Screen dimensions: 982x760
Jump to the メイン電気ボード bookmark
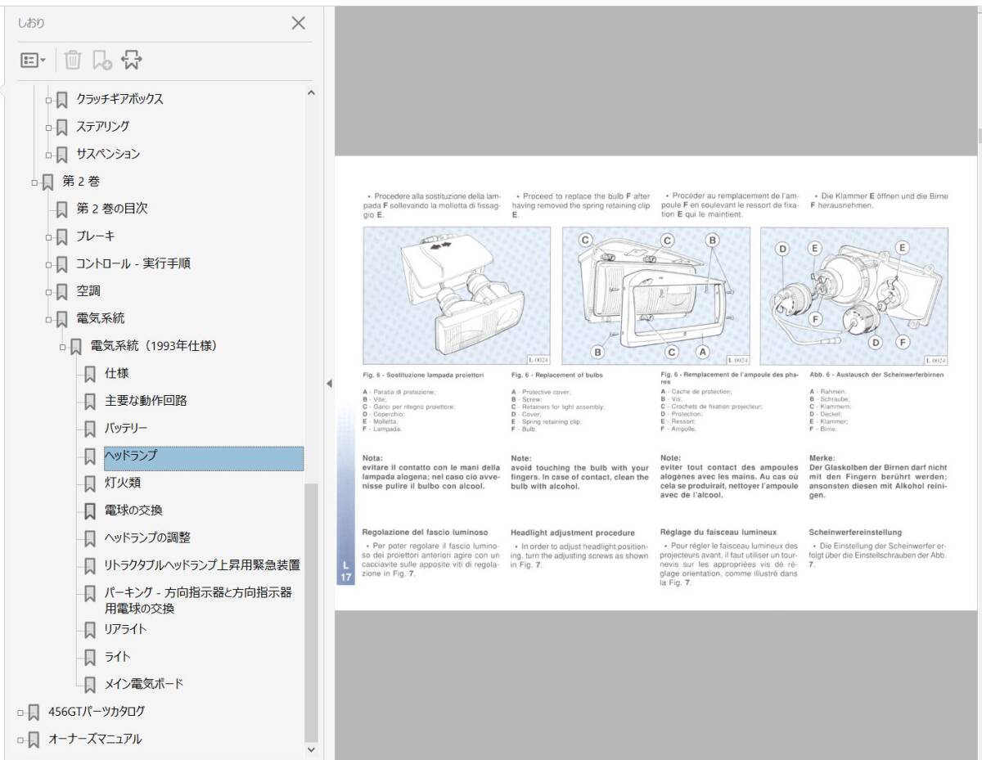[144, 683]
